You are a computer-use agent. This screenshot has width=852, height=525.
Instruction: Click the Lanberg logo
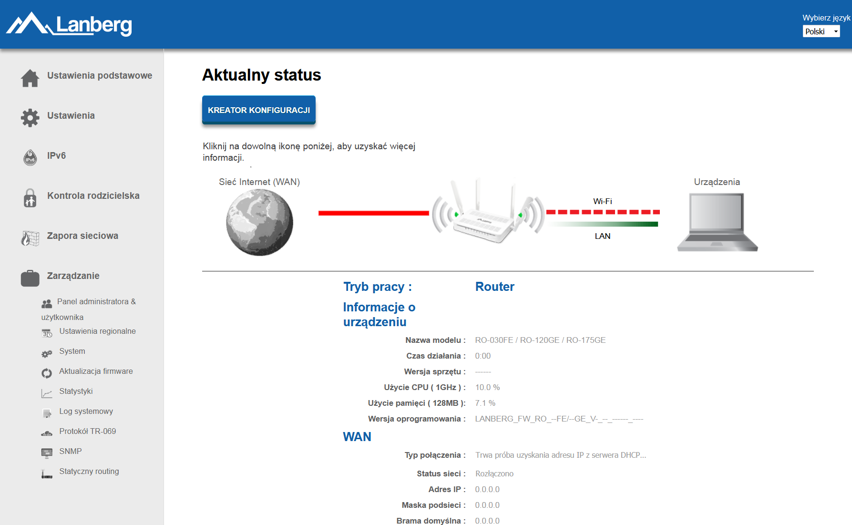(70, 24)
